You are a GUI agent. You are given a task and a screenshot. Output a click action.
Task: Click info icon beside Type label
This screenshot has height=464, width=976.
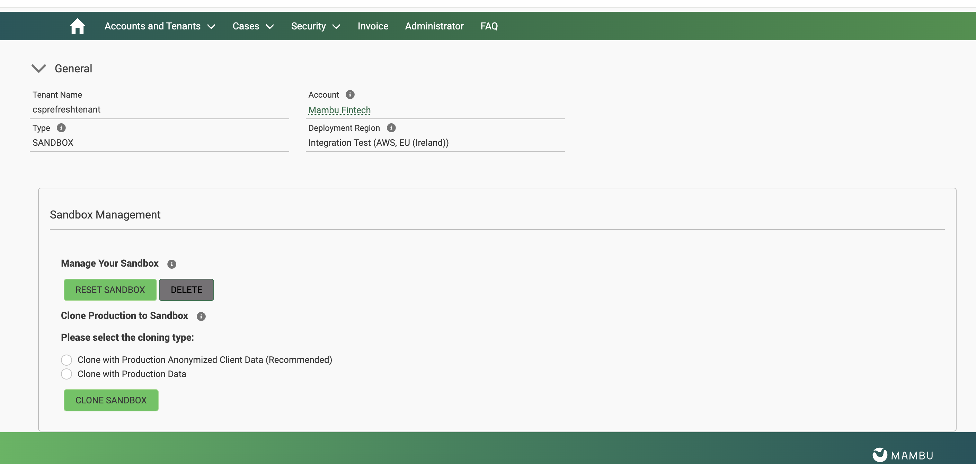coord(61,128)
